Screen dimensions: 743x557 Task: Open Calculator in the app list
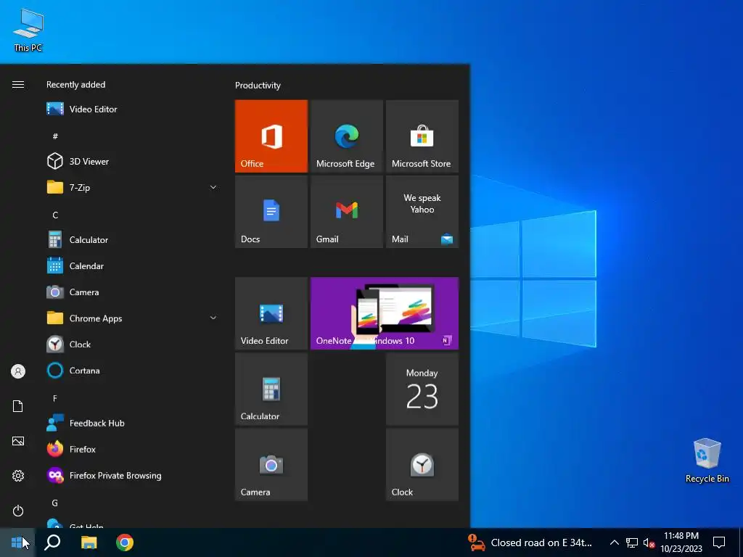pos(133,239)
